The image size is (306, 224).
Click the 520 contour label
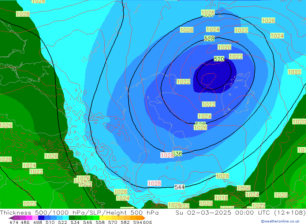[x=219, y=59]
